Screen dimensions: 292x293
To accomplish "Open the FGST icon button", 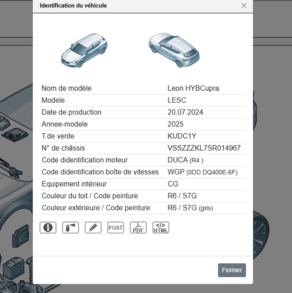I will 116,227.
